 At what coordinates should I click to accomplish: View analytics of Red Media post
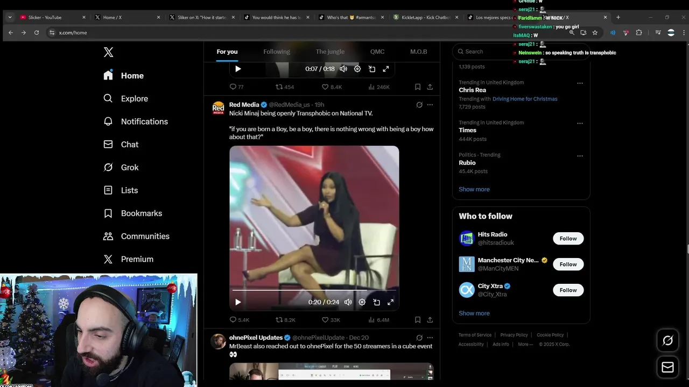click(378, 320)
